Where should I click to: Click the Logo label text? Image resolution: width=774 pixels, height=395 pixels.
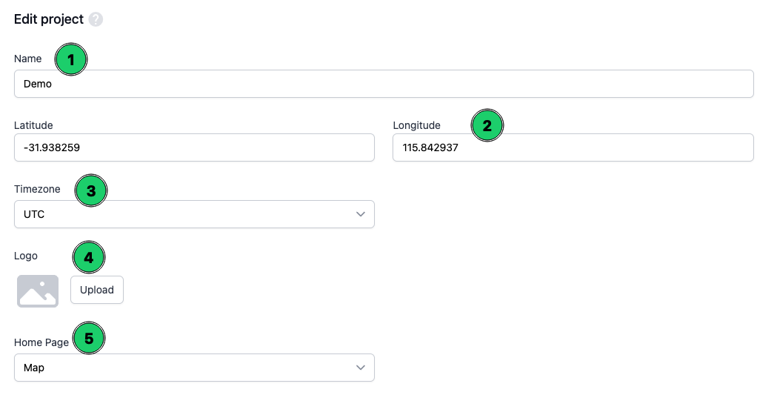(x=26, y=256)
